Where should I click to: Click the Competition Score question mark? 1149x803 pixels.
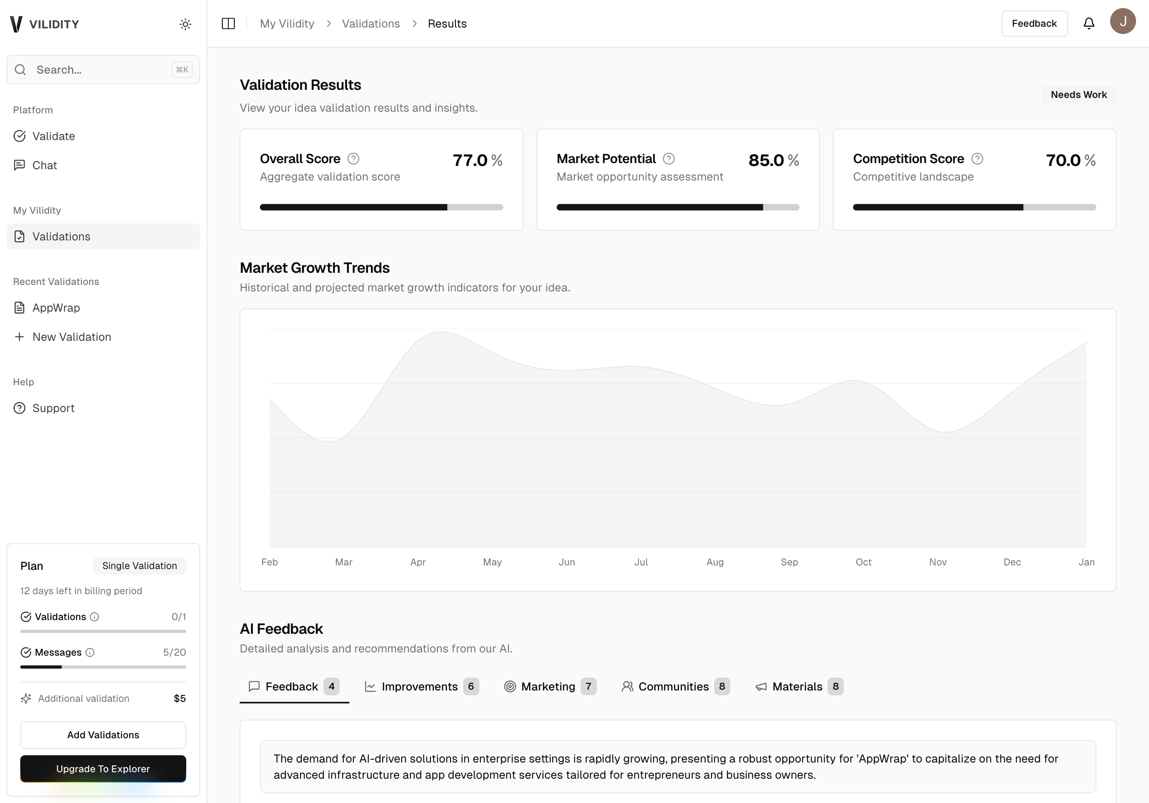977,158
